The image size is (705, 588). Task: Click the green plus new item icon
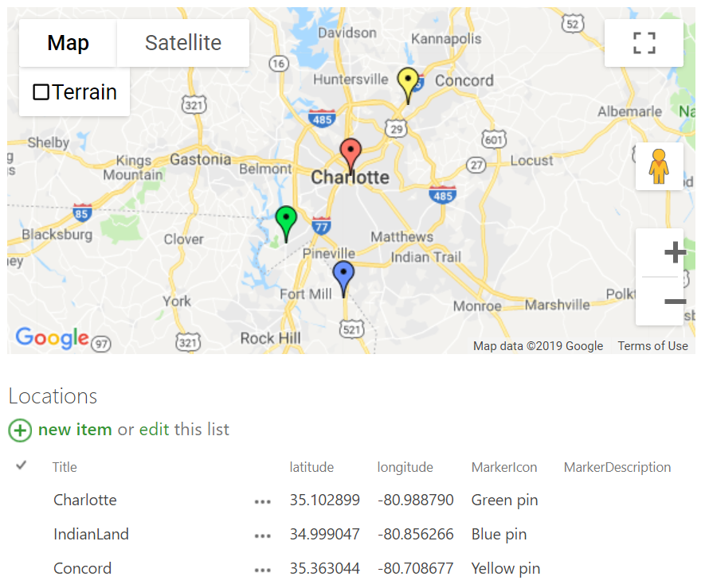click(20, 430)
